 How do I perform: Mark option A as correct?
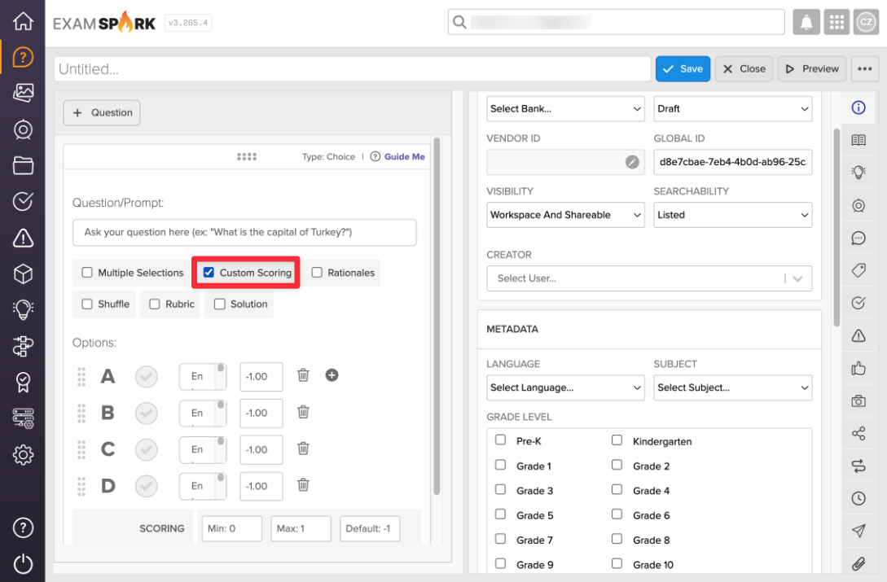click(146, 377)
